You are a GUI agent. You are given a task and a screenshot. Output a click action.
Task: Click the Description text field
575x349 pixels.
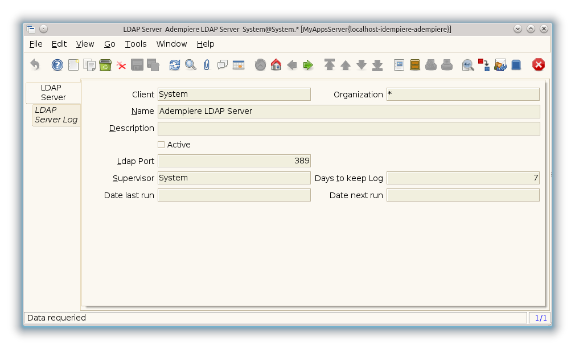point(348,129)
